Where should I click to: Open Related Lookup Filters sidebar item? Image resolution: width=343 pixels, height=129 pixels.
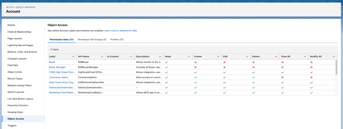pyautogui.click(x=20, y=85)
